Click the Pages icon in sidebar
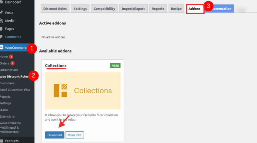 1,29
